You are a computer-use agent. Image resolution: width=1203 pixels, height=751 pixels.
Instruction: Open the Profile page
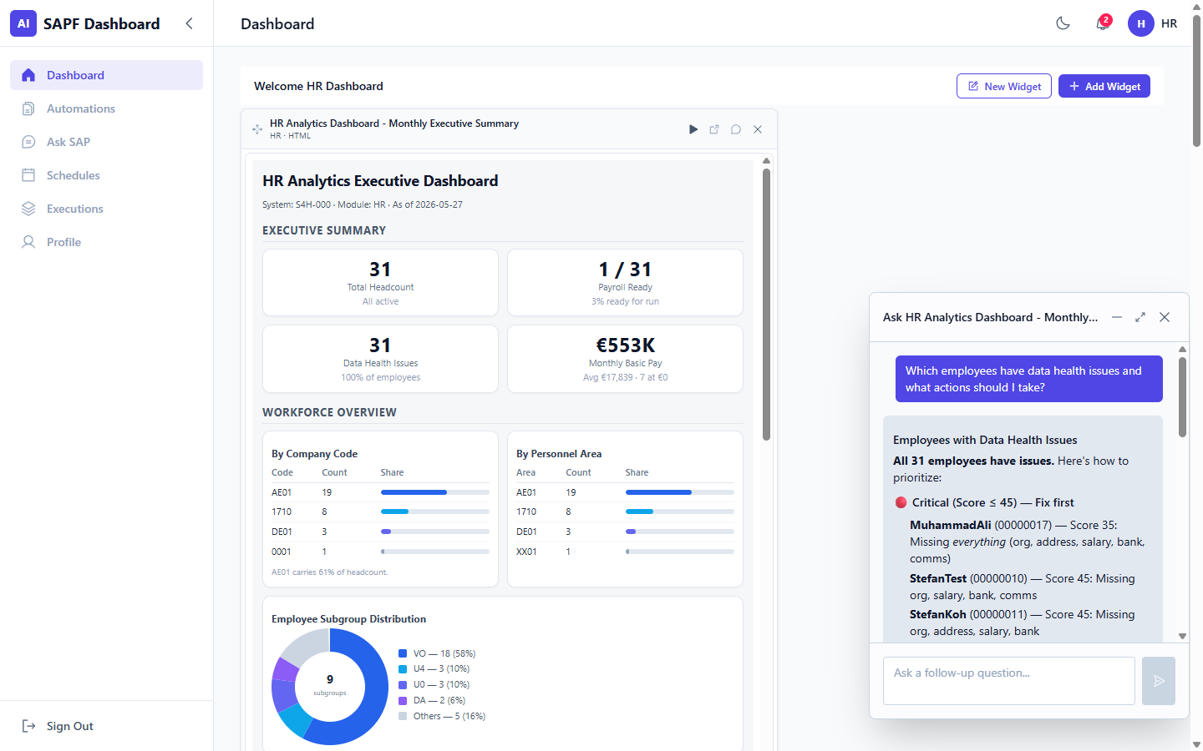[106, 242]
